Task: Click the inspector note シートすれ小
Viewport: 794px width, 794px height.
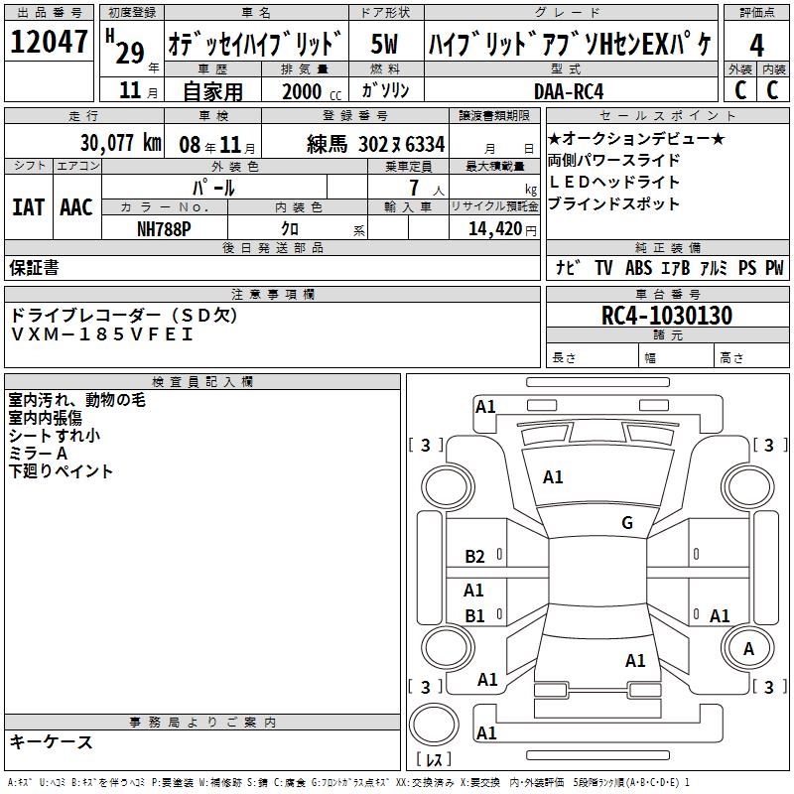Action: (x=55, y=436)
